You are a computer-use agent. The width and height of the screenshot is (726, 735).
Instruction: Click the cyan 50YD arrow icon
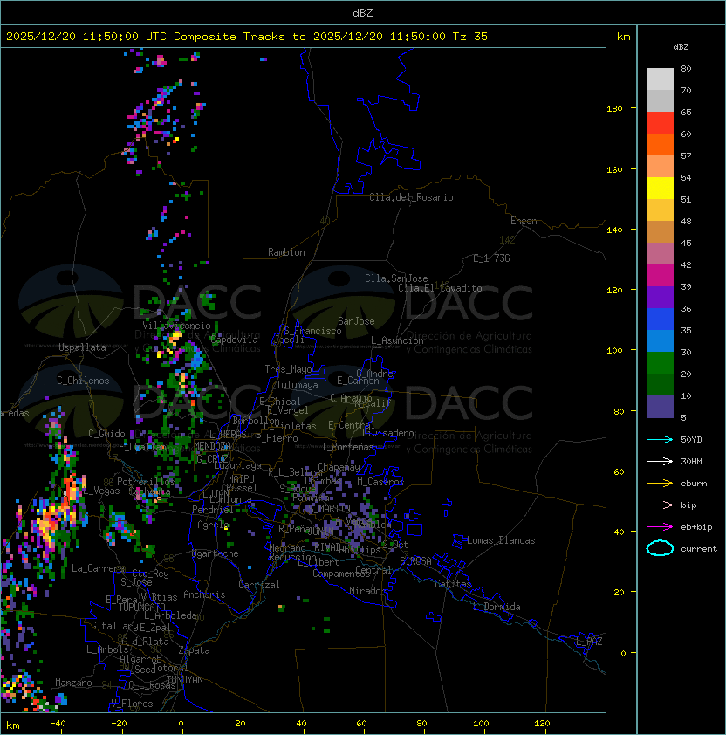pyautogui.click(x=660, y=439)
